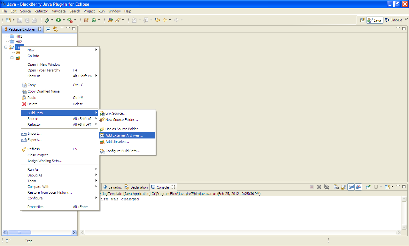The width and height of the screenshot is (409, 246).
Task: Click the Print toolbar icon
Action: pos(34,20)
